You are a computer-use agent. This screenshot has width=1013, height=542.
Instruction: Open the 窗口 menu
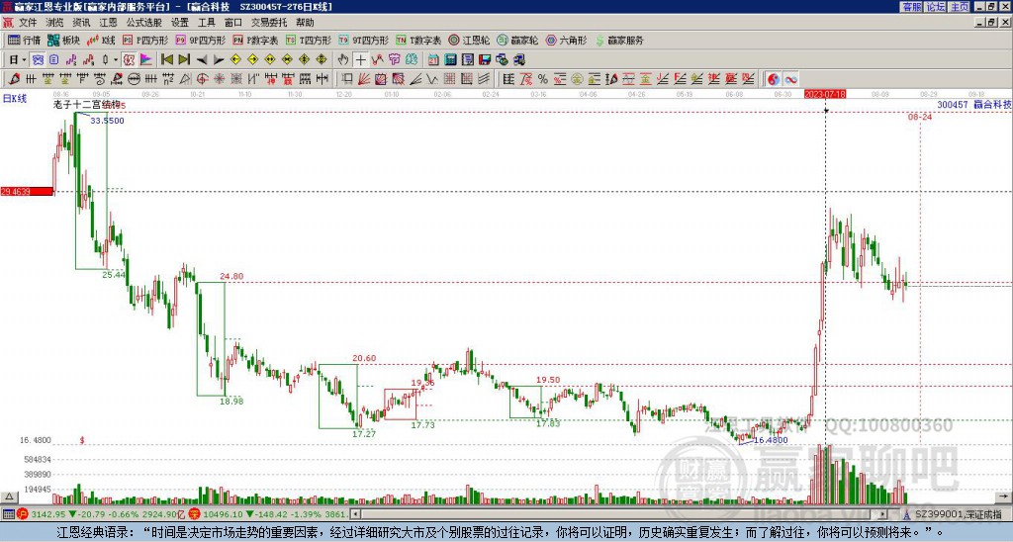click(x=233, y=23)
